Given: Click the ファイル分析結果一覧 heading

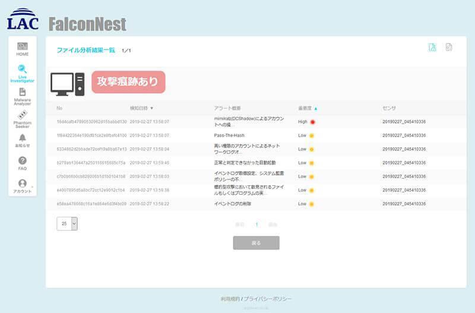Looking at the screenshot, I should pos(86,50).
